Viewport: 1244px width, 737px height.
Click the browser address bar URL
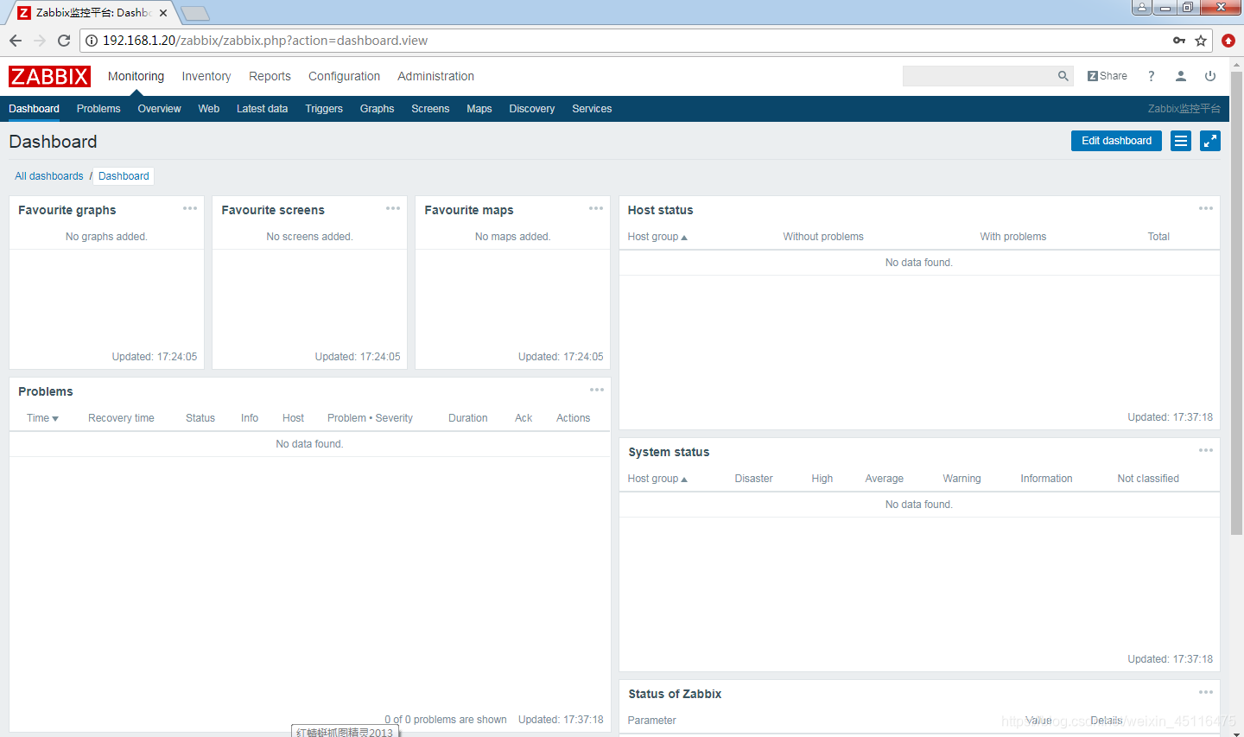tap(265, 41)
